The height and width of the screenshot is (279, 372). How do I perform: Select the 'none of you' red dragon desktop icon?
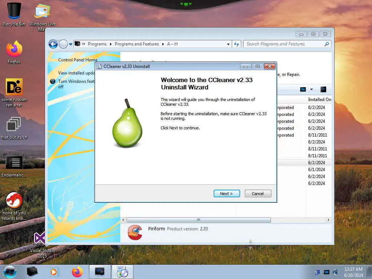14,206
